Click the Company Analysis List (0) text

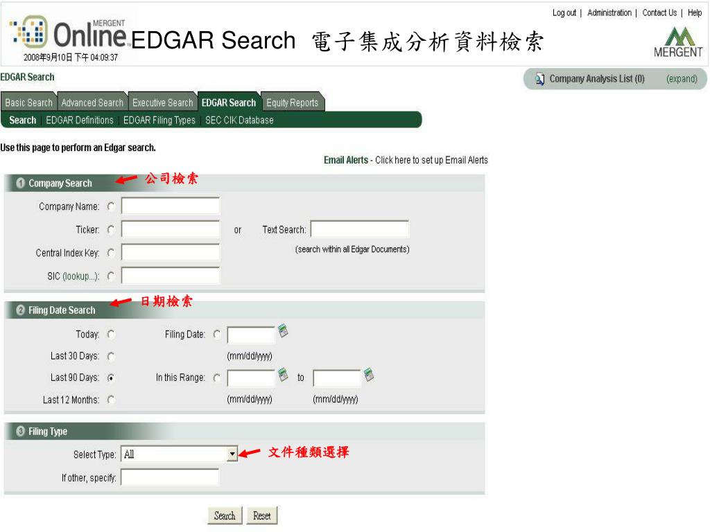click(597, 79)
